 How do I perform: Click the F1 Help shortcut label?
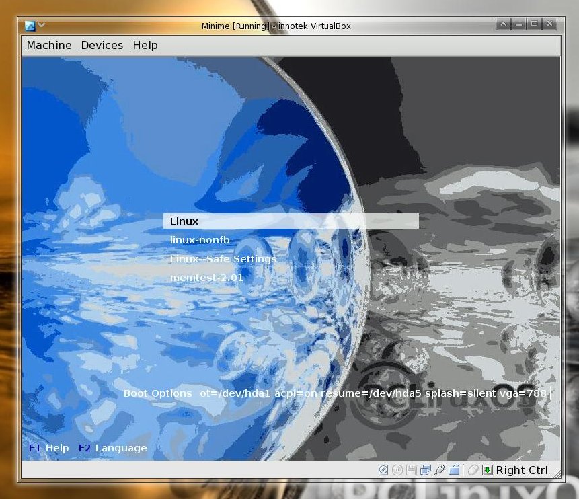click(x=48, y=448)
